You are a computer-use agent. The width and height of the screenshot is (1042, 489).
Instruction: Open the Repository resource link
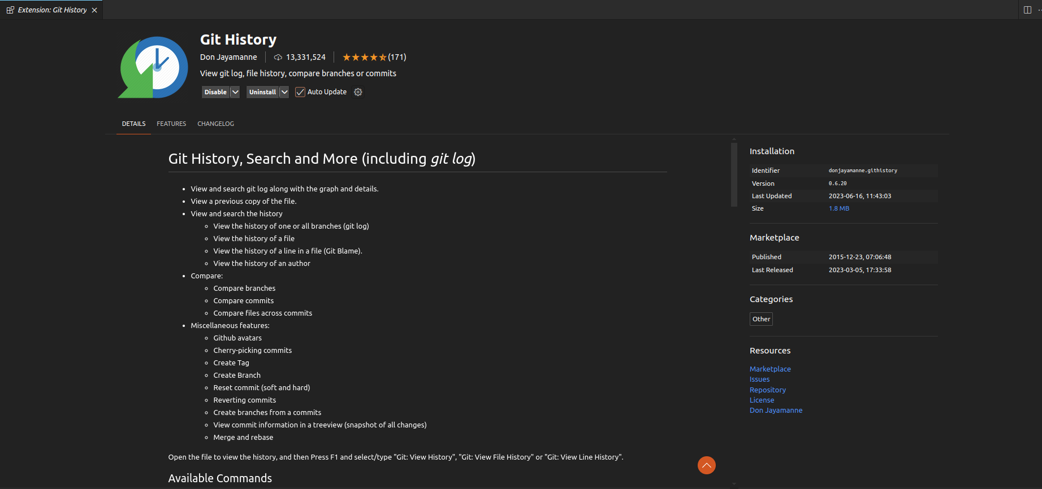tap(767, 390)
